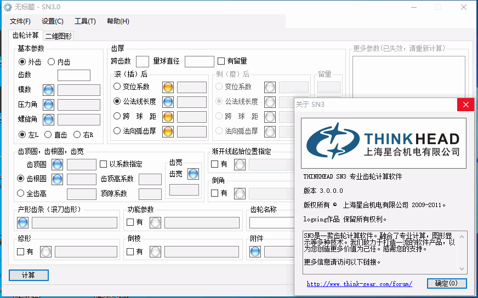Click 确定(O) in the about dialog
The image size is (478, 298).
point(446,283)
